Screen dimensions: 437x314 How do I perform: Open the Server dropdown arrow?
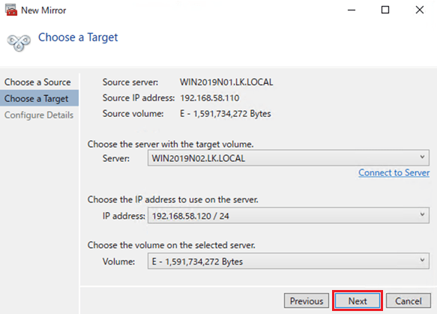pos(422,157)
